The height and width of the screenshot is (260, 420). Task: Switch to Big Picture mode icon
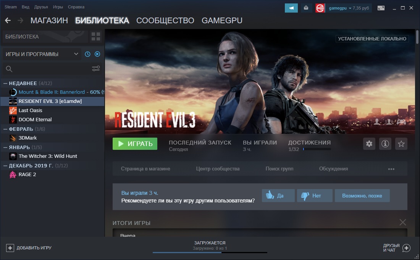pyautogui.click(x=381, y=8)
